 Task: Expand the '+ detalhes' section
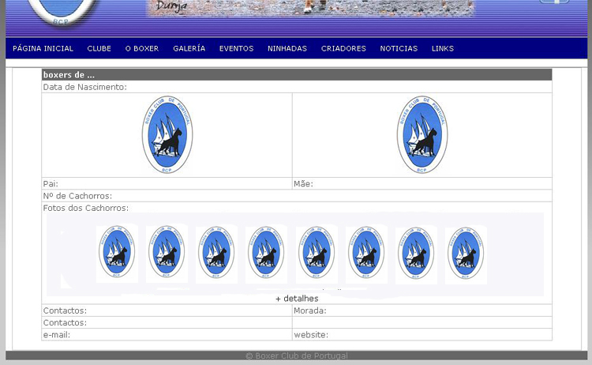297,299
